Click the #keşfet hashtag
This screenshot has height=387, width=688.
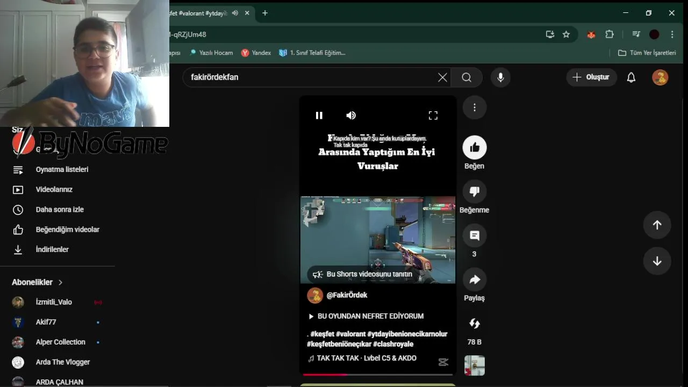point(322,334)
